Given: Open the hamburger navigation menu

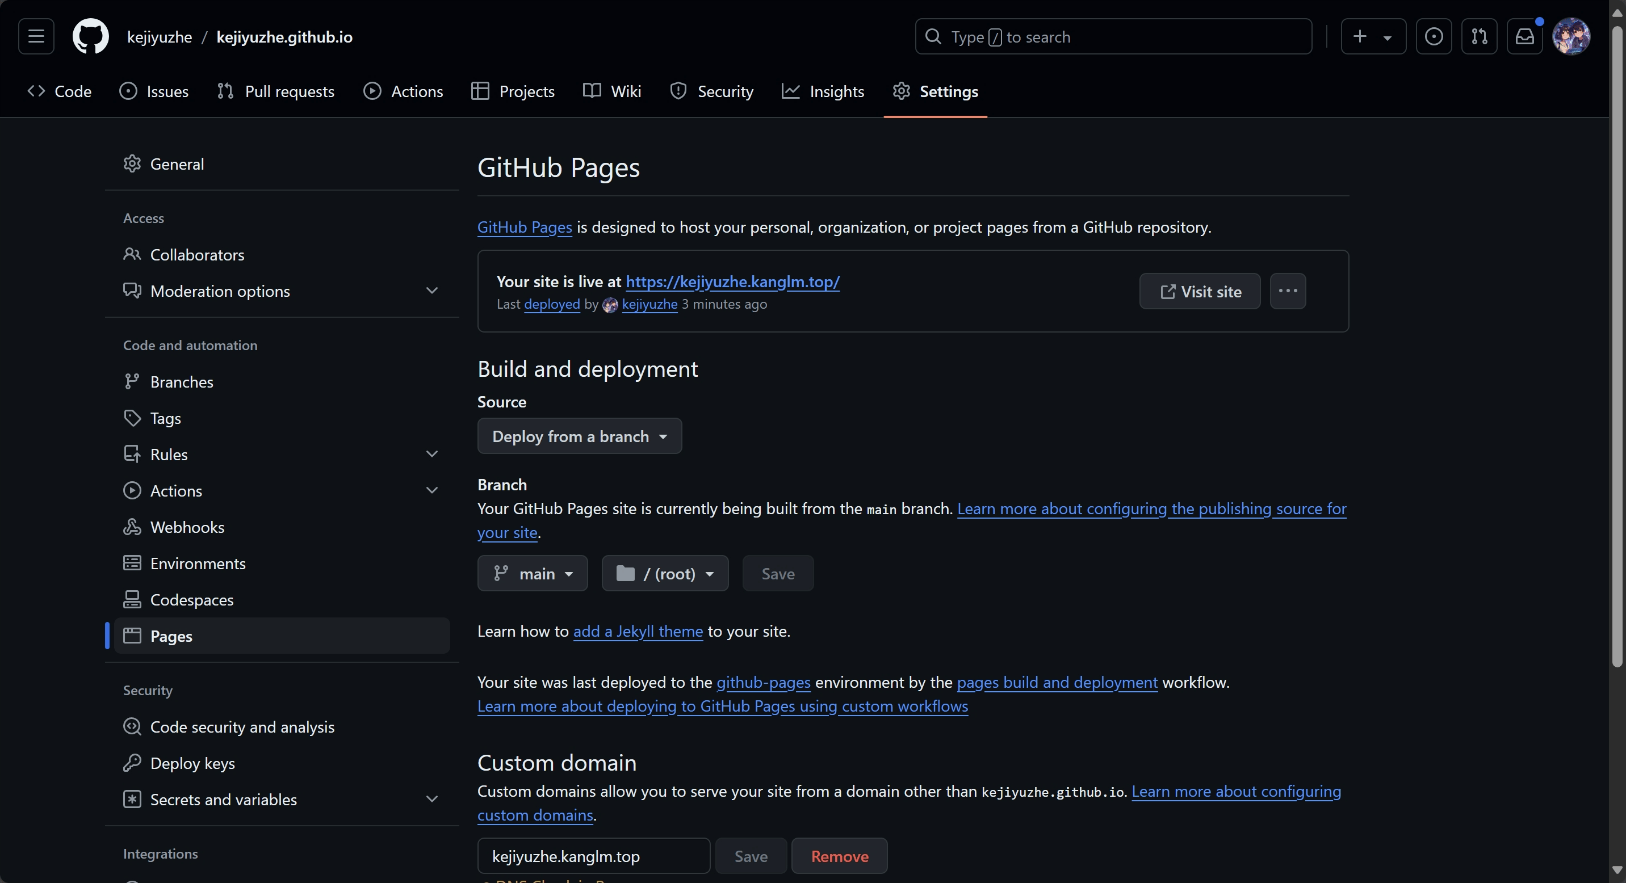Looking at the screenshot, I should click(36, 36).
